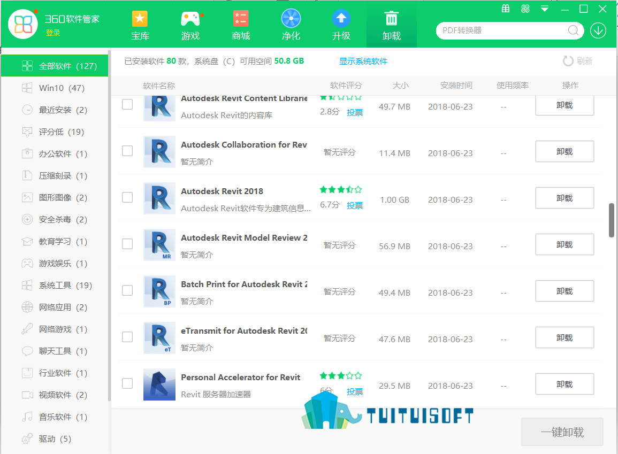Click the skin clover icon in title bar

click(525, 9)
